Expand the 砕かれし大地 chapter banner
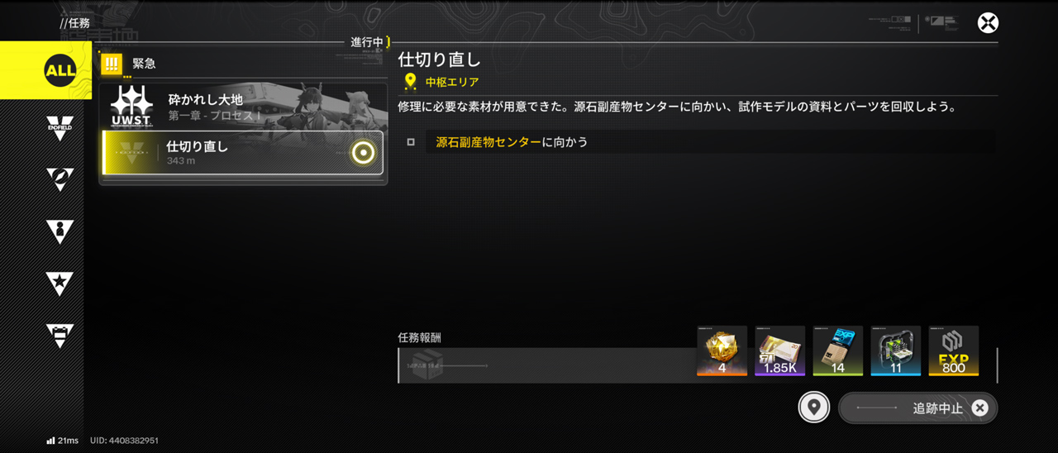Viewport: 1058px width, 453px height. pyautogui.click(x=243, y=106)
